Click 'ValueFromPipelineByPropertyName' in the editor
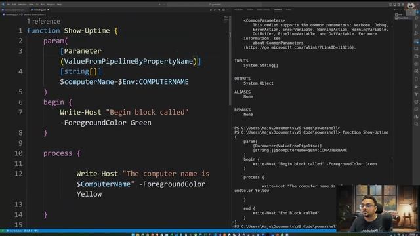This screenshot has height=236, width=420. (129, 61)
